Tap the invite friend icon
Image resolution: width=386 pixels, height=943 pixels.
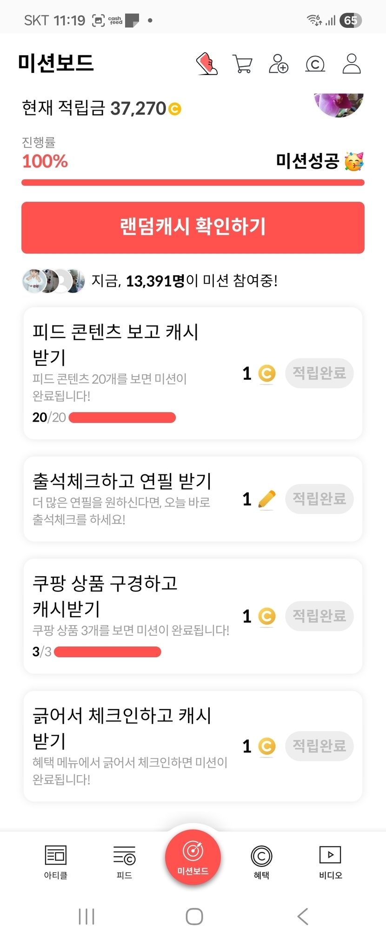tap(279, 64)
